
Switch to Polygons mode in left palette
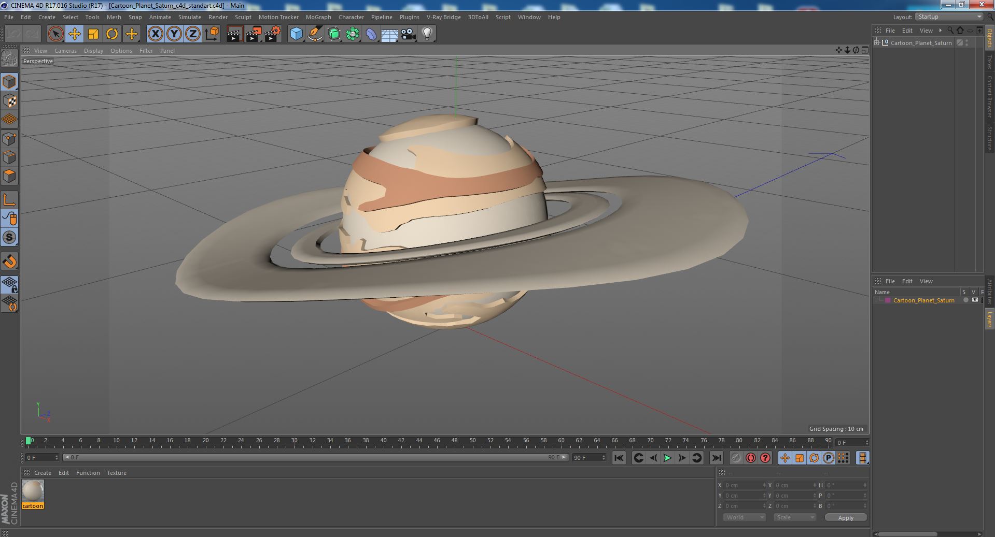pyautogui.click(x=9, y=176)
